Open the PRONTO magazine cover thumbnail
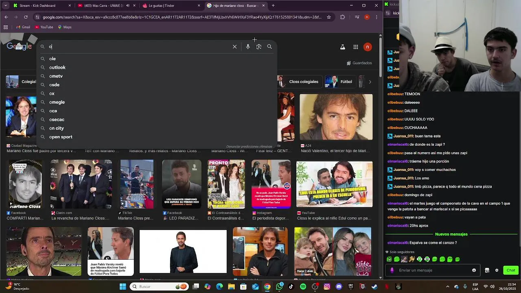The width and height of the screenshot is (521, 293). (226, 184)
